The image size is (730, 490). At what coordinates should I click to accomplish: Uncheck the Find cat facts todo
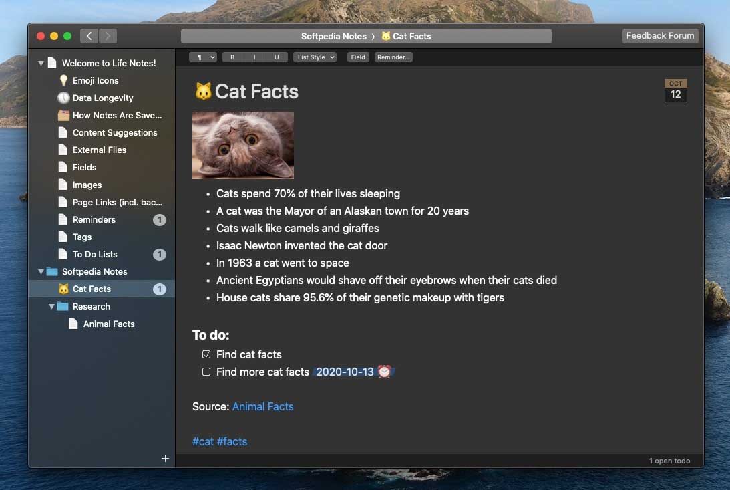(206, 354)
